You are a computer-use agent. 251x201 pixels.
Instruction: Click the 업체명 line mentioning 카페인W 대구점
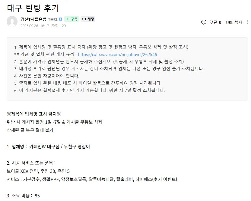pos(48,147)
